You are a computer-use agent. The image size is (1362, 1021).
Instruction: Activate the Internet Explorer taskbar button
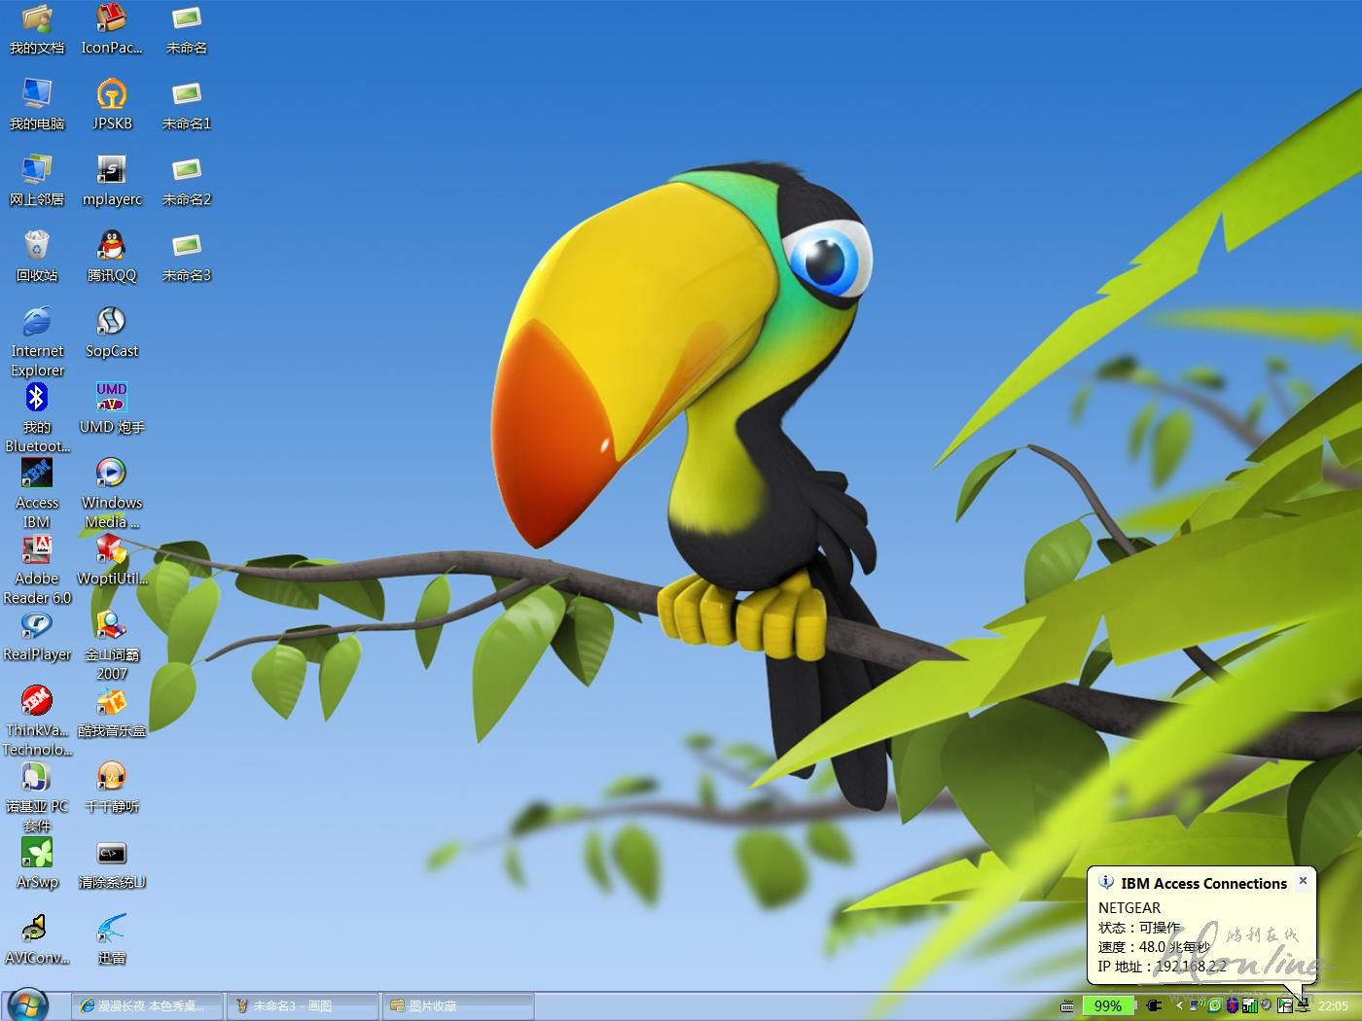148,1005
